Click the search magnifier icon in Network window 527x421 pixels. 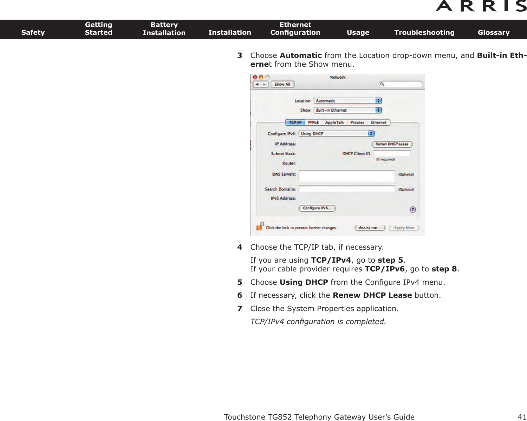[382, 84]
